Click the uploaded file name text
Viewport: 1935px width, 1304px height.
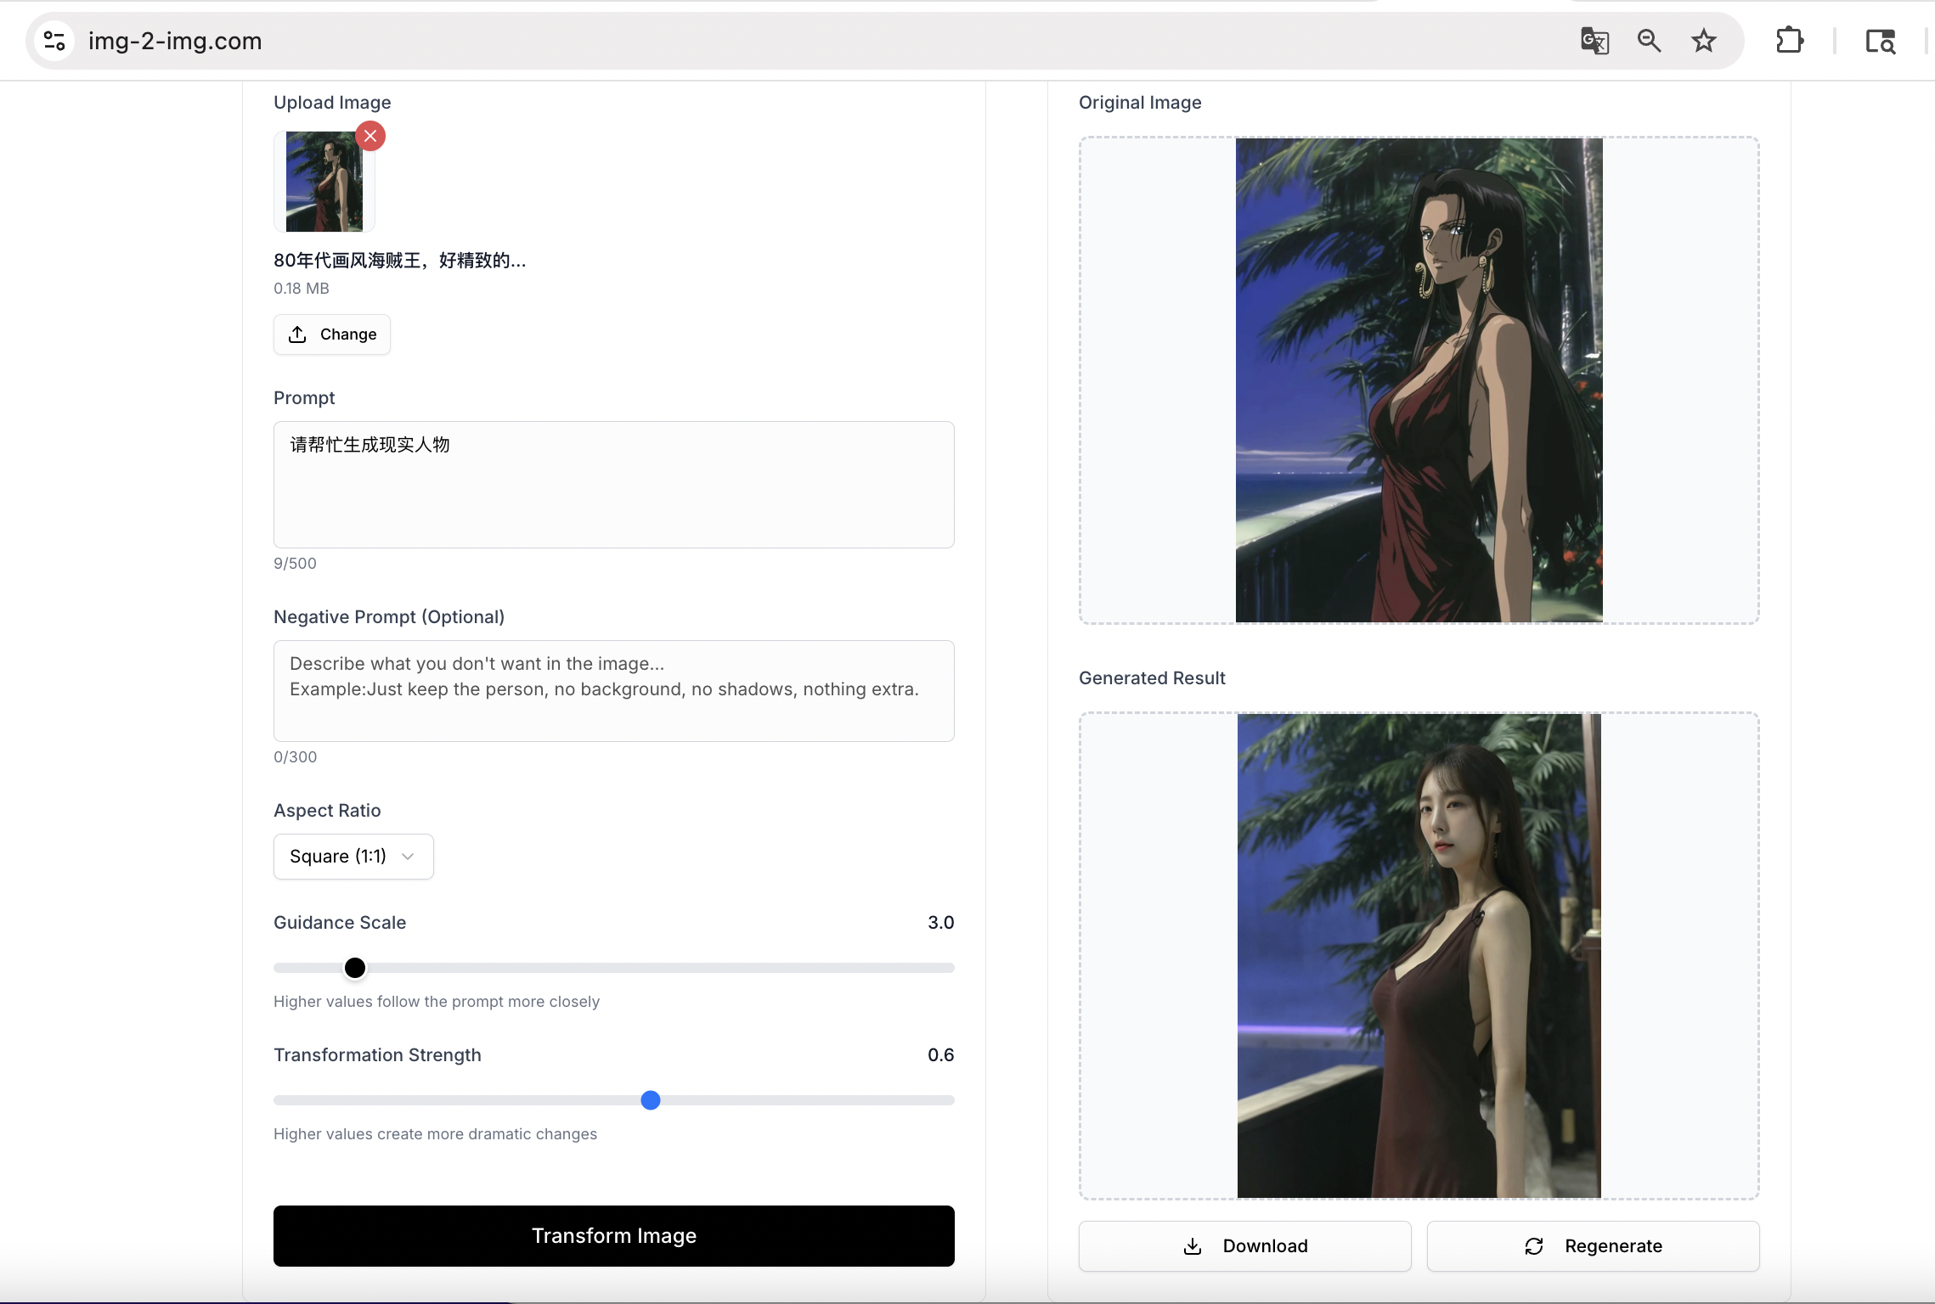coord(400,261)
